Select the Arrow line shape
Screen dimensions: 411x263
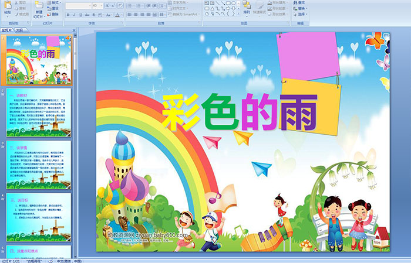pos(223,3)
